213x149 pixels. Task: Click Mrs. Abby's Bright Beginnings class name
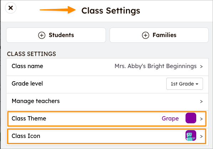[156, 66]
